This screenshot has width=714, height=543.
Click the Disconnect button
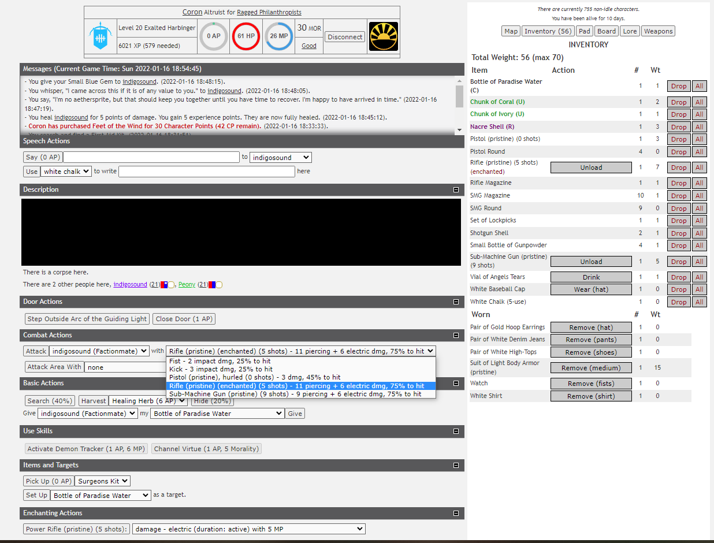click(345, 37)
